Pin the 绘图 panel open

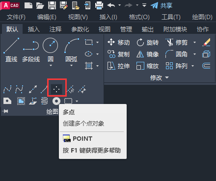[5, 111]
